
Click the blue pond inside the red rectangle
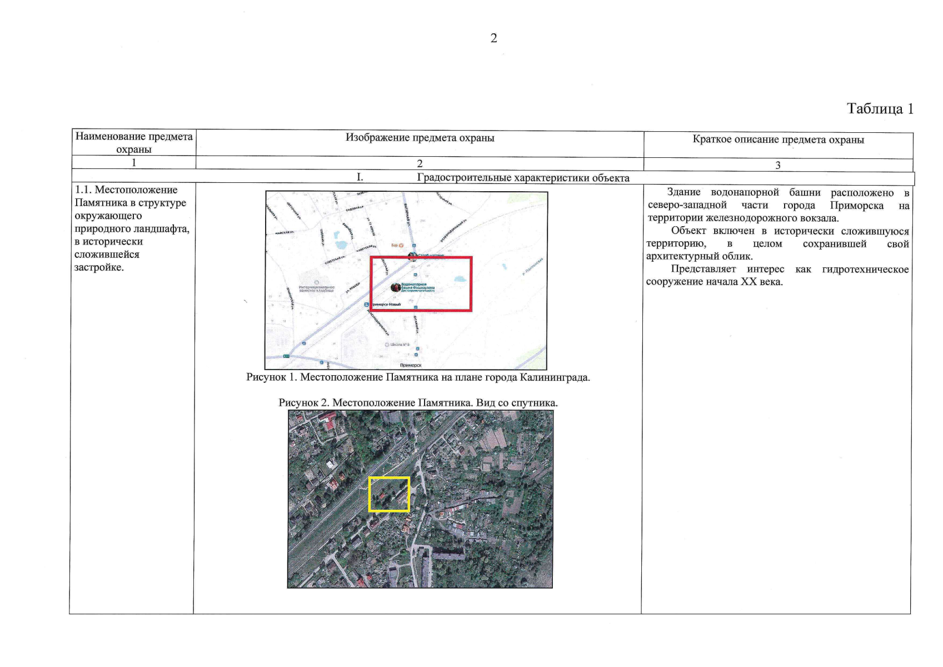460,279
